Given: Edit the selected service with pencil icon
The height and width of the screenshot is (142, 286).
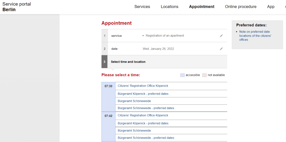Looking at the screenshot, I should point(221,36).
